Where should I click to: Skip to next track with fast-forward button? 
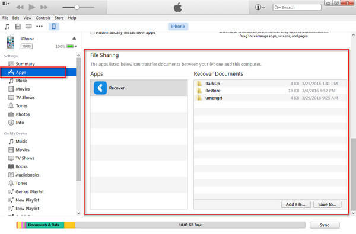click(x=44, y=7)
